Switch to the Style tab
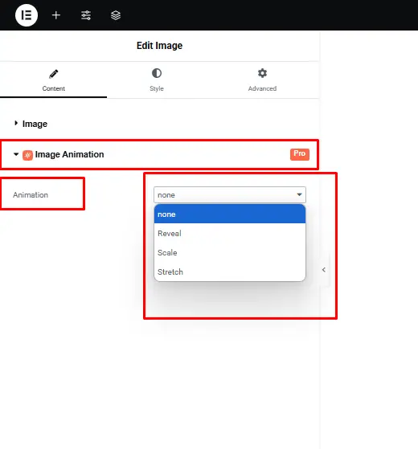Viewport: 418px width, 449px height. (x=157, y=80)
